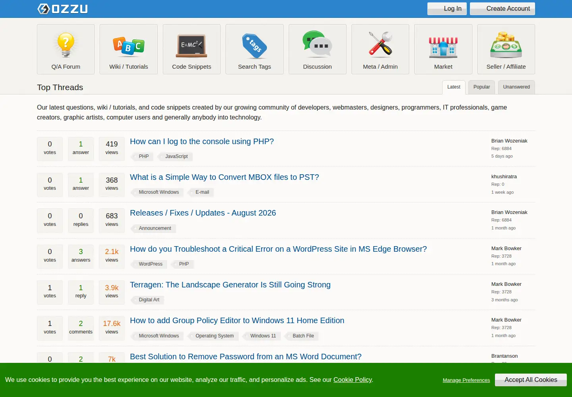Click the 0 replies counter

[81, 221]
